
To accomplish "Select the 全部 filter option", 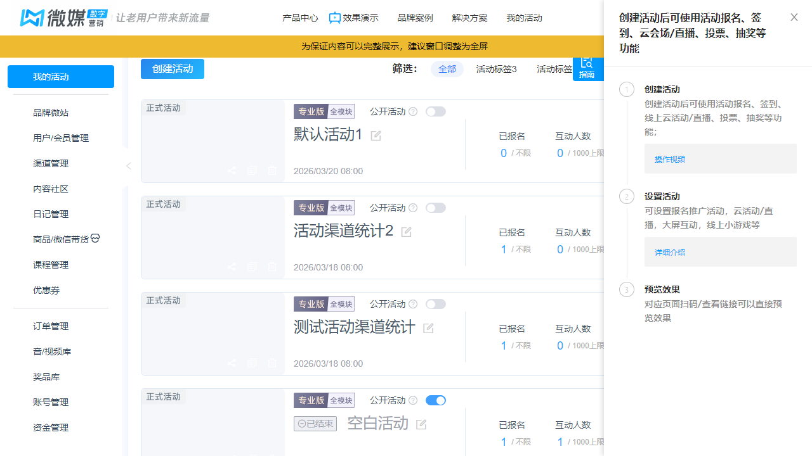I will click(x=447, y=69).
